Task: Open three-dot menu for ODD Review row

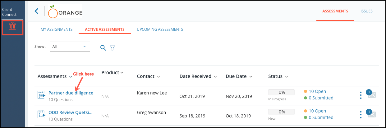Action: [x=361, y=115]
